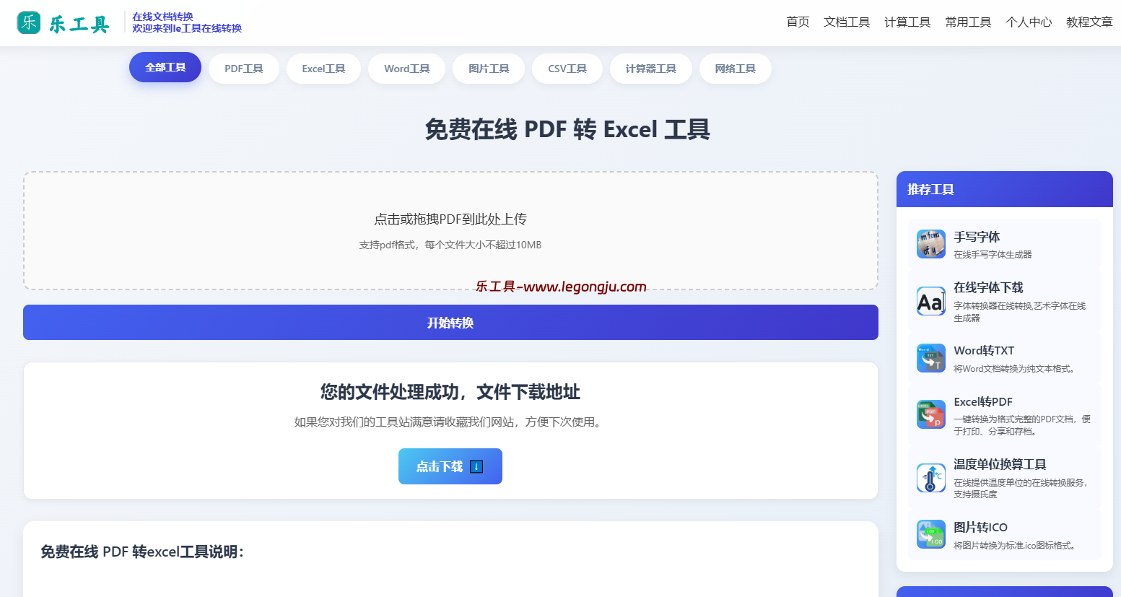Viewport: 1121px width, 597px height.
Task: Open 教程文章 from the navigation bar
Action: coord(1089,22)
